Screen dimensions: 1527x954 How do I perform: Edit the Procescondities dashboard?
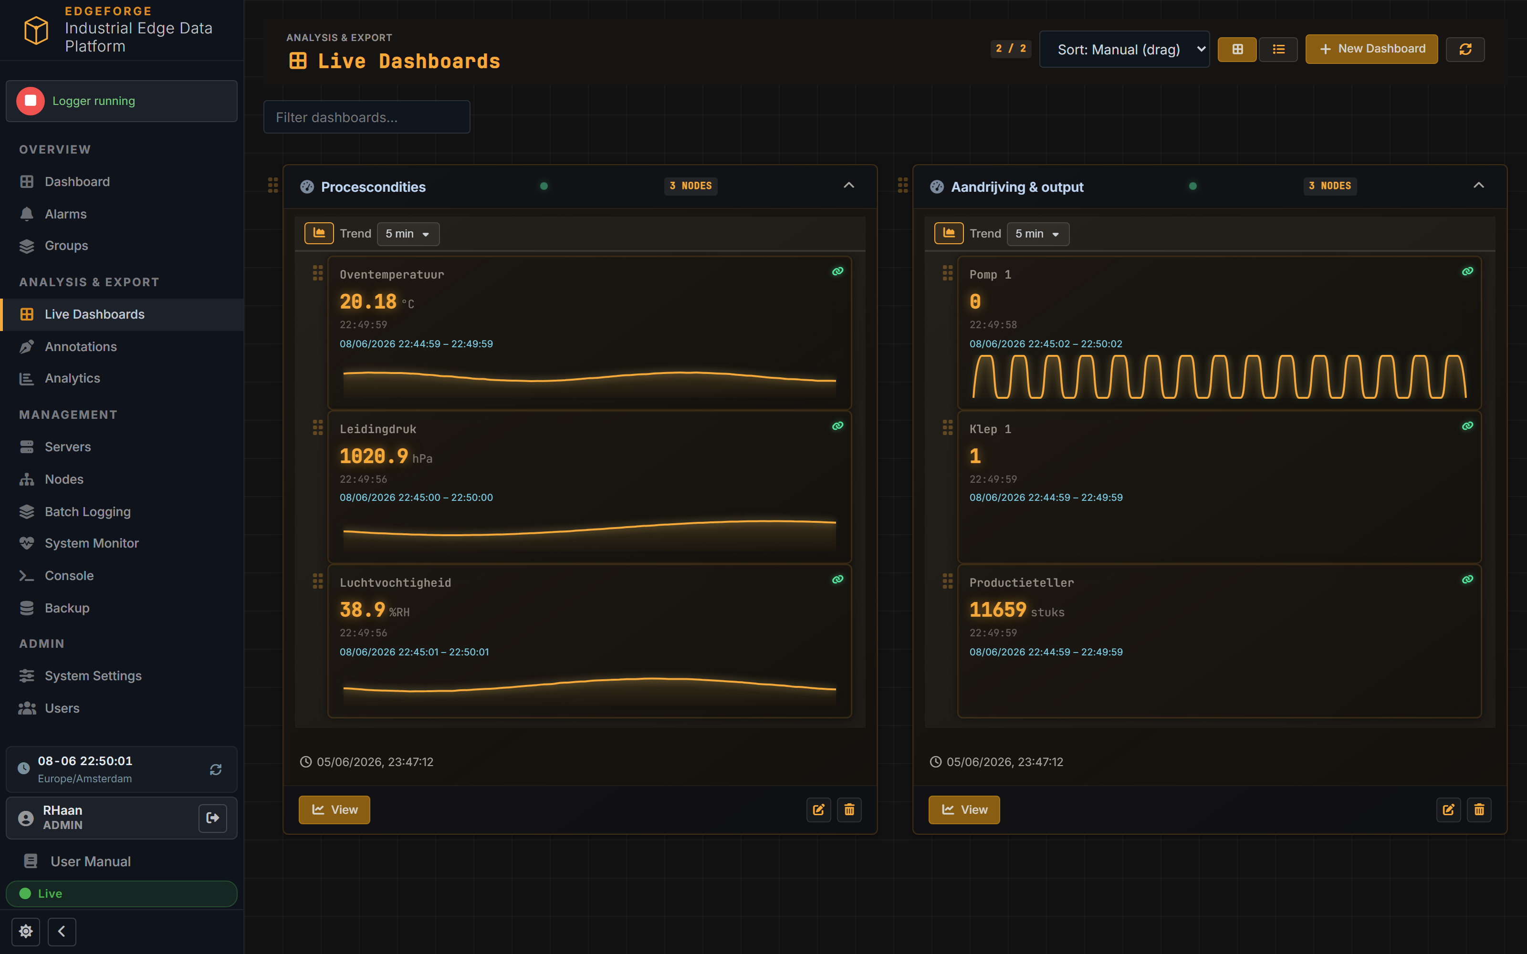(818, 809)
